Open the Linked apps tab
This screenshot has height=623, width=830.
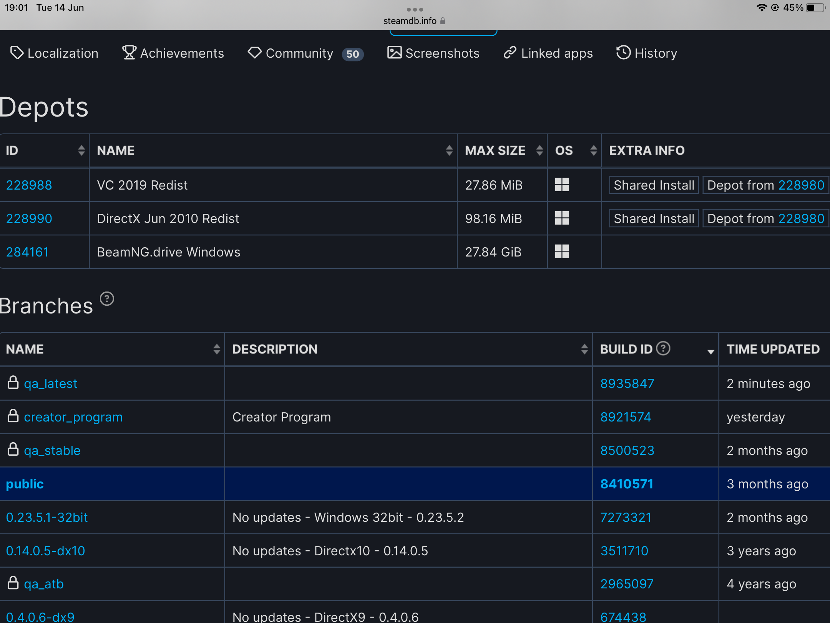548,53
